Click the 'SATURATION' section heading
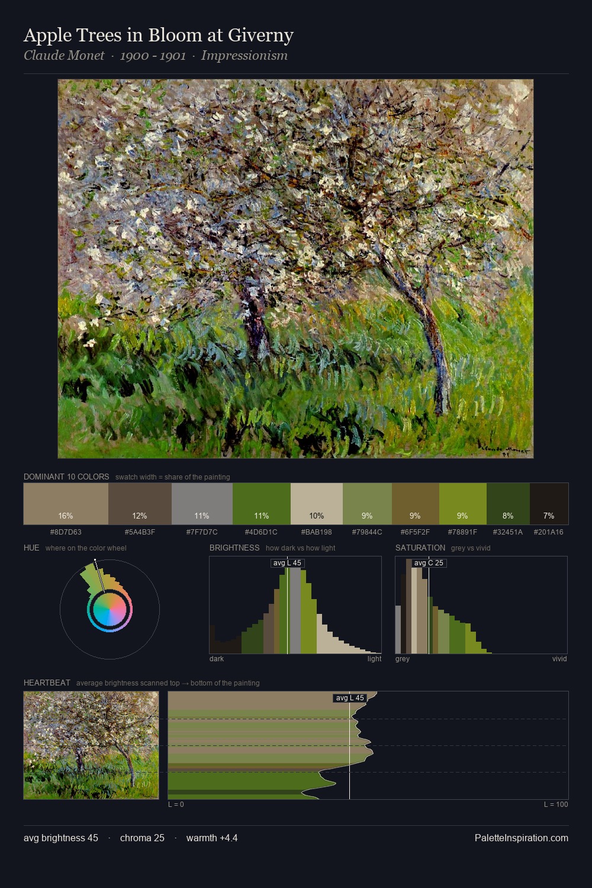This screenshot has height=888, width=592. [x=420, y=548]
